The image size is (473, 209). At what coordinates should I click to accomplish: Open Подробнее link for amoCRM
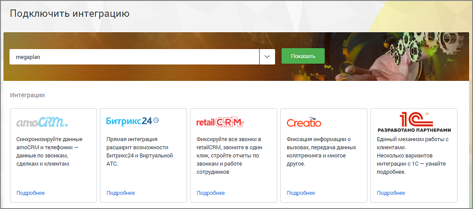coord(31,193)
